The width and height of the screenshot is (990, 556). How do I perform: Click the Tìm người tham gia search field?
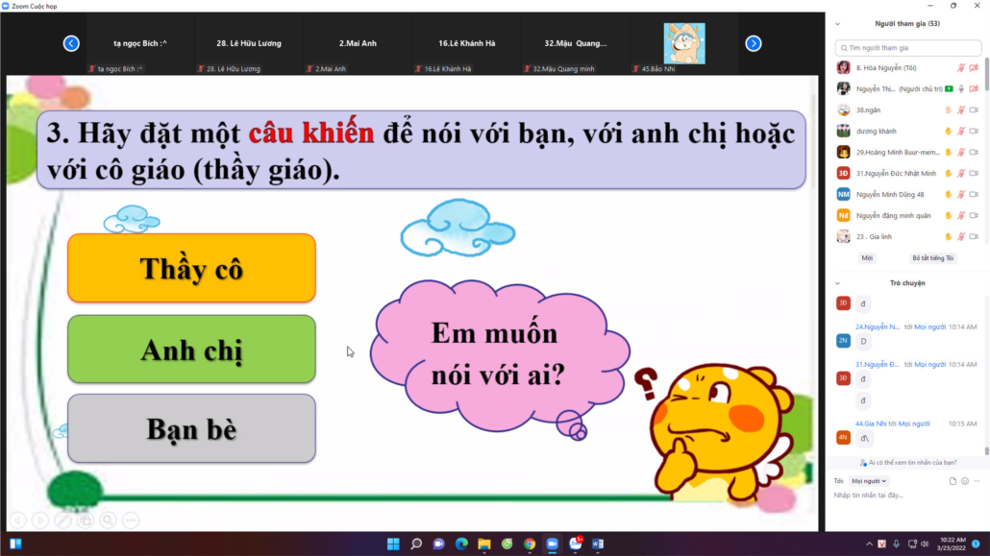[x=908, y=48]
